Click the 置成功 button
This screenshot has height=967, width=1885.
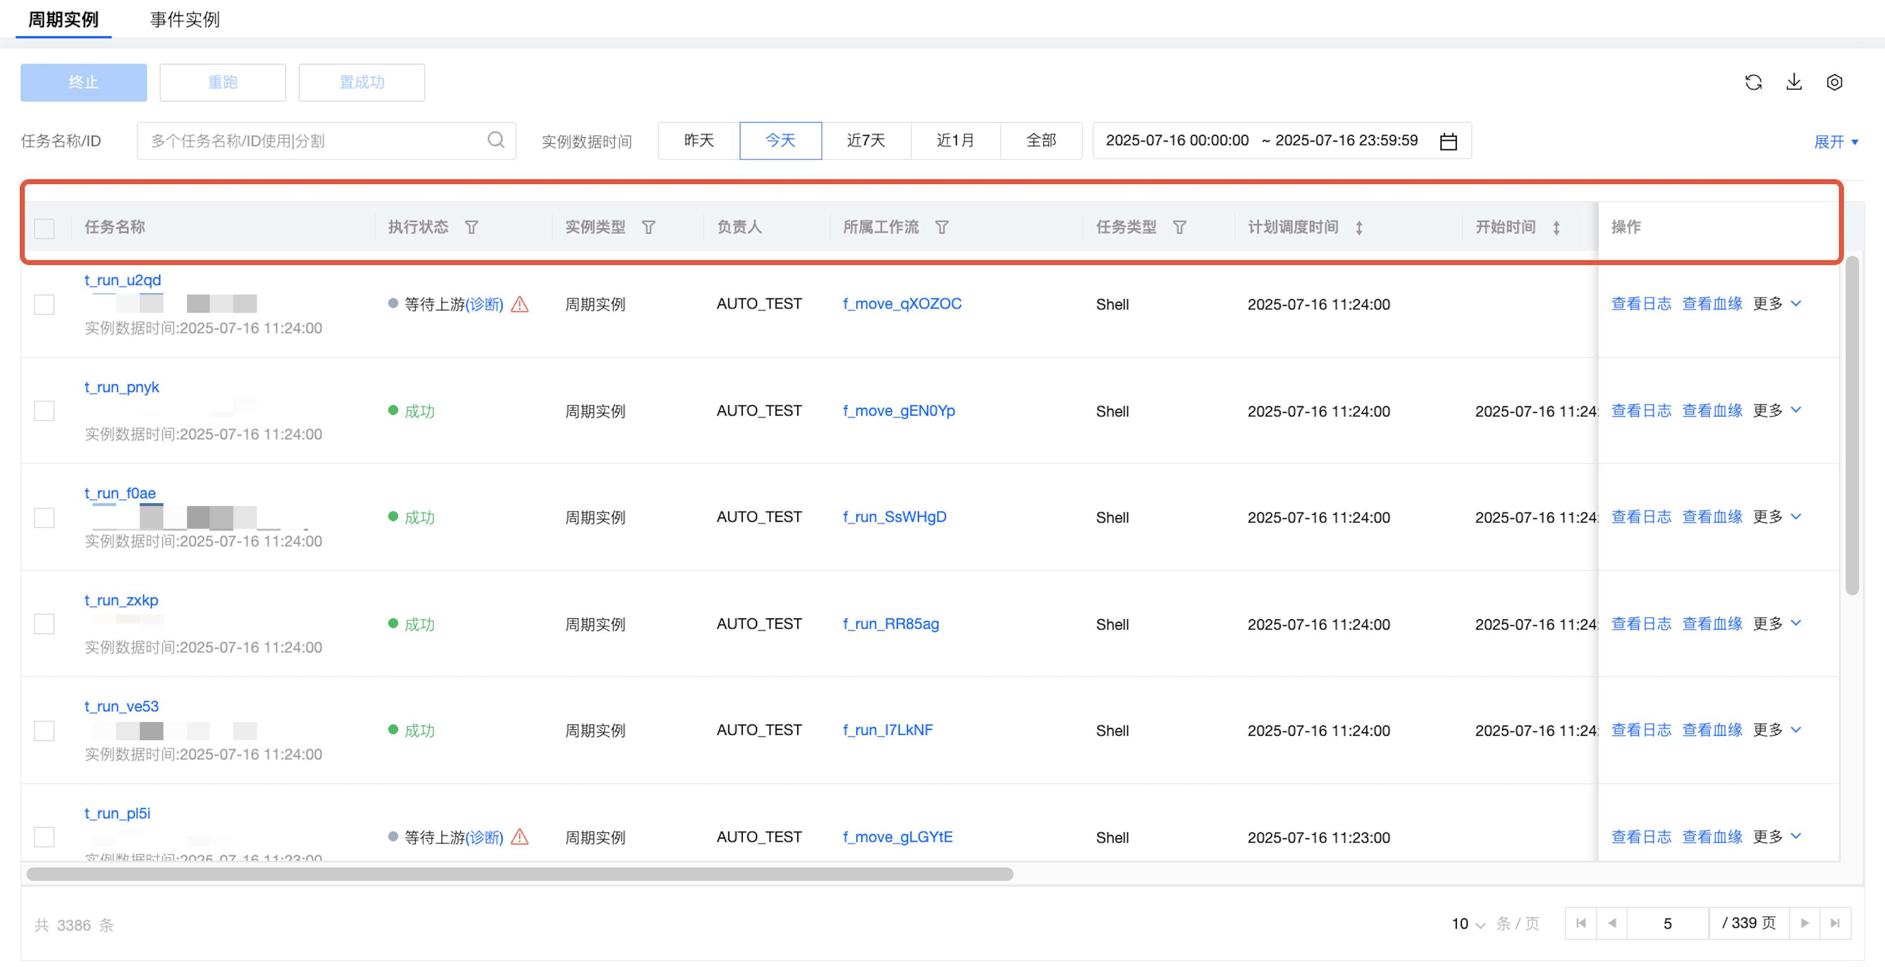[x=361, y=82]
